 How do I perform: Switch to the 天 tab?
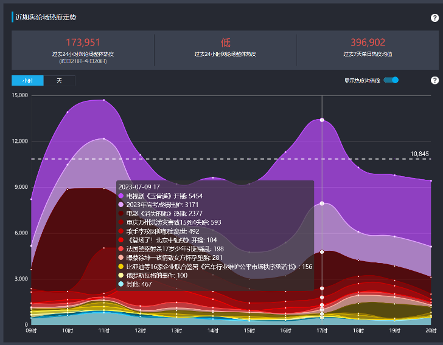(60, 81)
